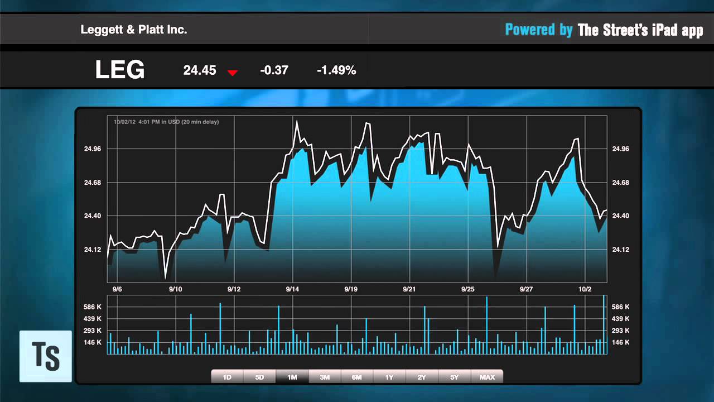Click the 9/19 date label on the axis
714x402 pixels.
click(351, 289)
